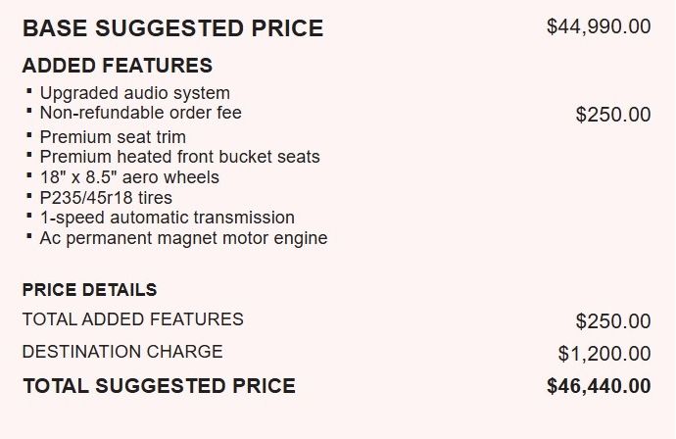Select the Destination Charge label
The width and height of the screenshot is (676, 439).
coord(122,352)
